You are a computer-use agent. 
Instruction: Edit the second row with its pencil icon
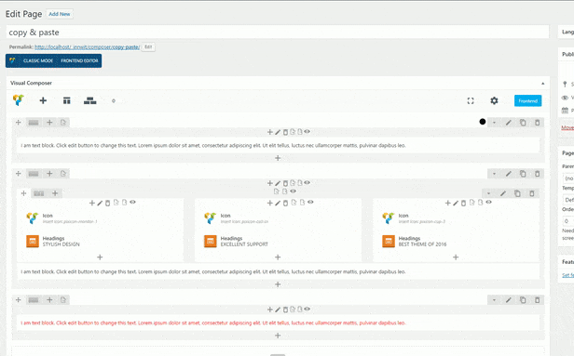coord(509,174)
